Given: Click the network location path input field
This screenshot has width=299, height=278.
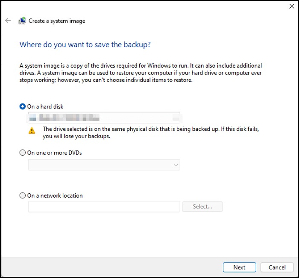Looking at the screenshot, I should pyautogui.click(x=104, y=207).
